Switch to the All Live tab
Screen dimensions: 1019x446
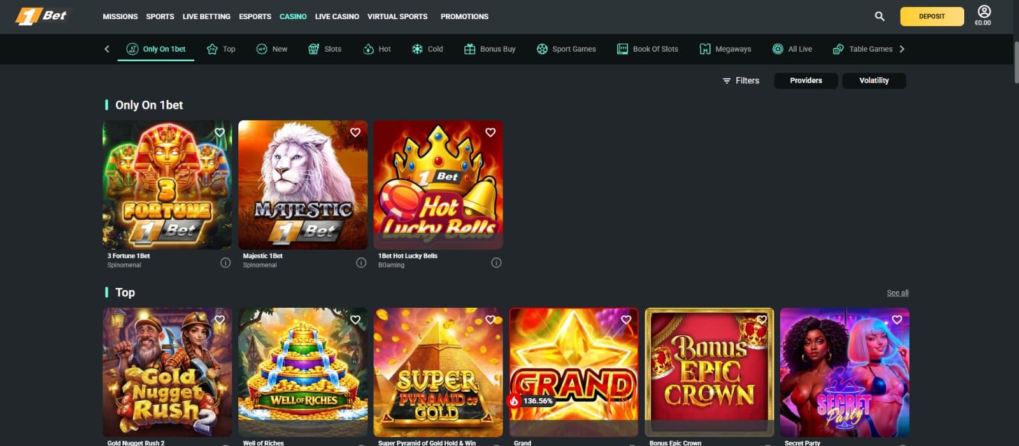pos(792,49)
